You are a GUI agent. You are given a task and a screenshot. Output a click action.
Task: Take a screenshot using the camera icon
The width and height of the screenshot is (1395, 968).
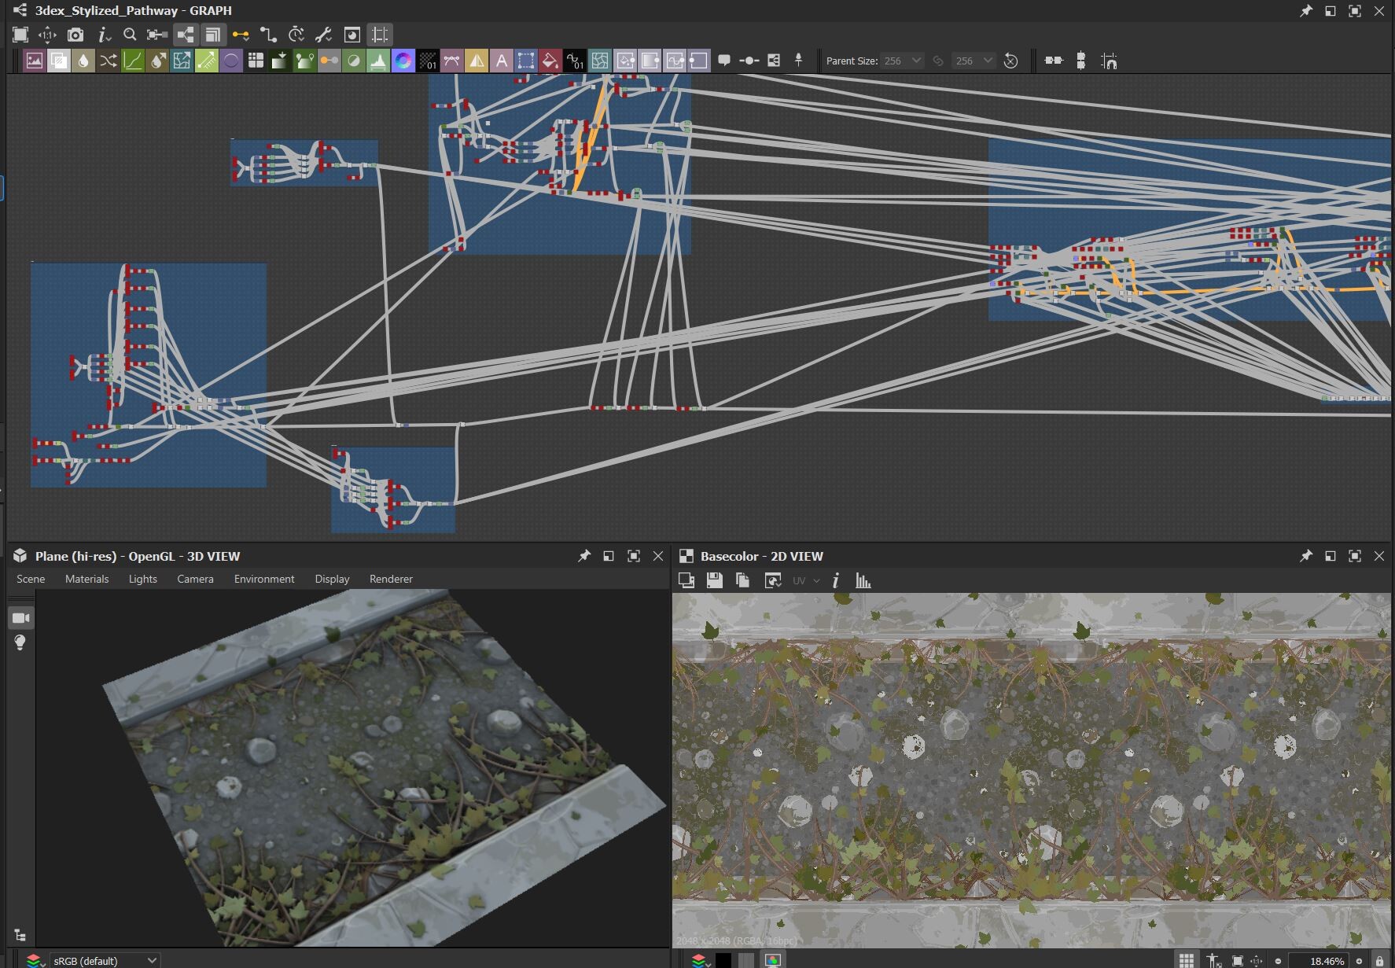pos(75,35)
